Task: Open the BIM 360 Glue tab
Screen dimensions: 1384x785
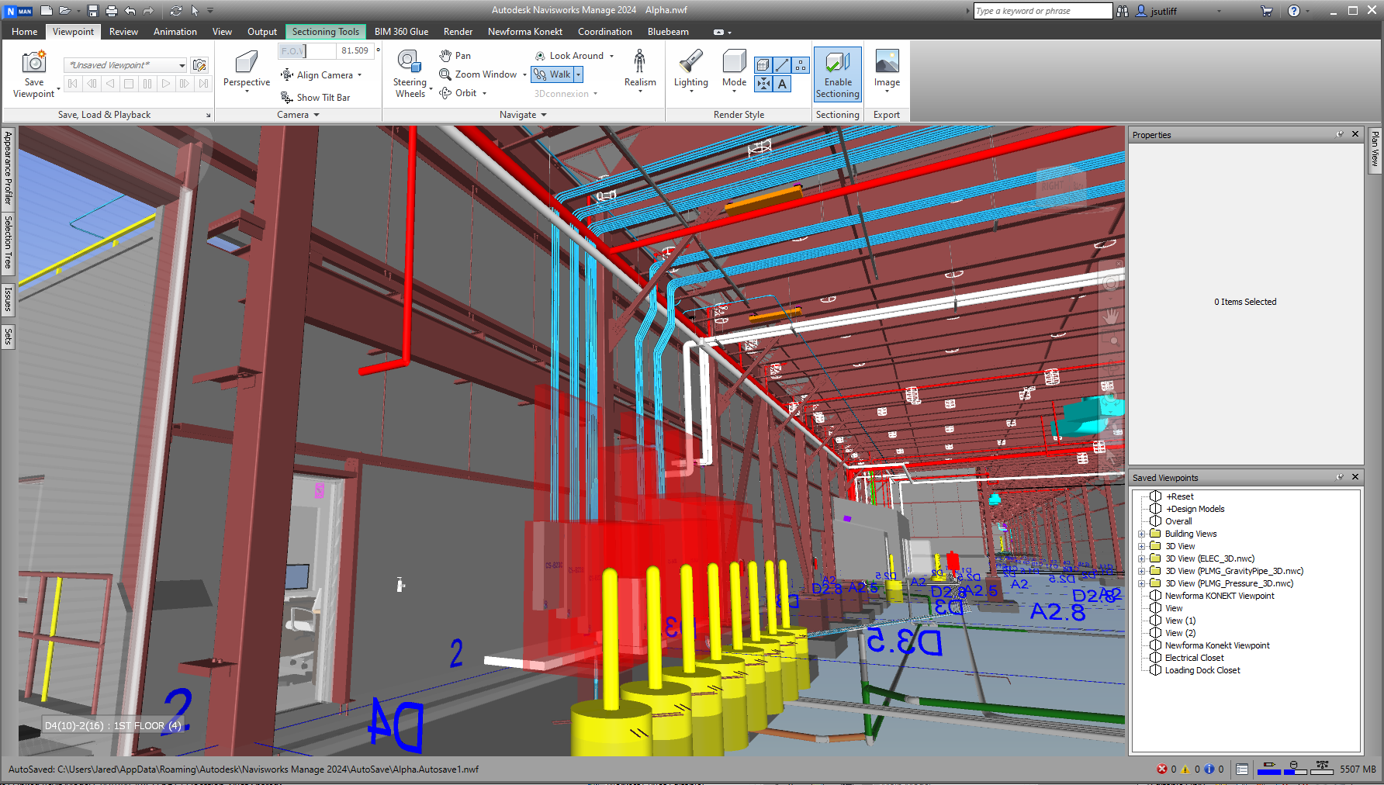Action: (401, 32)
